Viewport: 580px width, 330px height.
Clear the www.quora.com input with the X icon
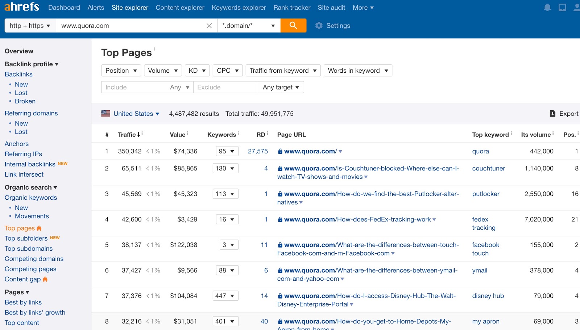(209, 25)
